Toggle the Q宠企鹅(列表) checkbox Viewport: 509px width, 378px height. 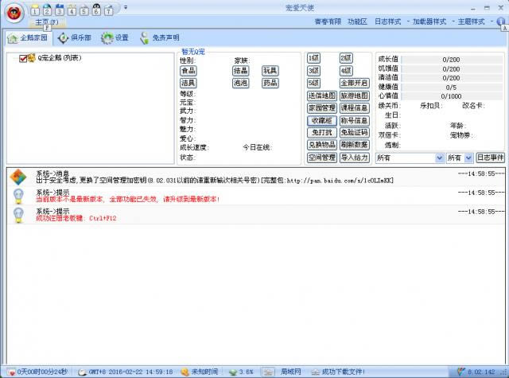[x=23, y=58]
